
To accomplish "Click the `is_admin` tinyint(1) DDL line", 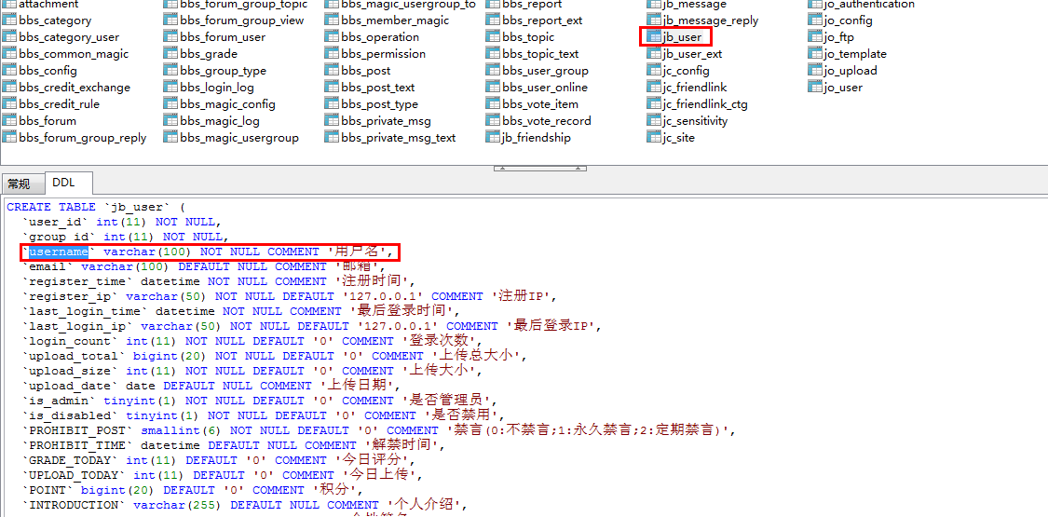I will point(259,401).
